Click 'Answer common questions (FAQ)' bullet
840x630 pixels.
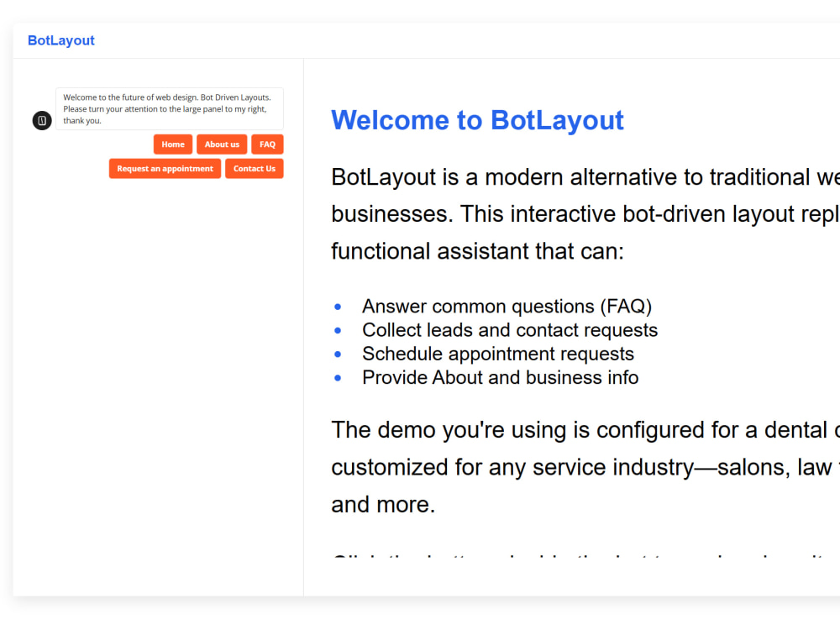pyautogui.click(x=507, y=307)
